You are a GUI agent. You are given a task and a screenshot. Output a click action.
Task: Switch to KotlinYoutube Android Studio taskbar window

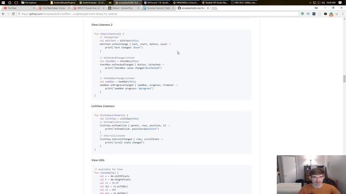pos(92,3)
